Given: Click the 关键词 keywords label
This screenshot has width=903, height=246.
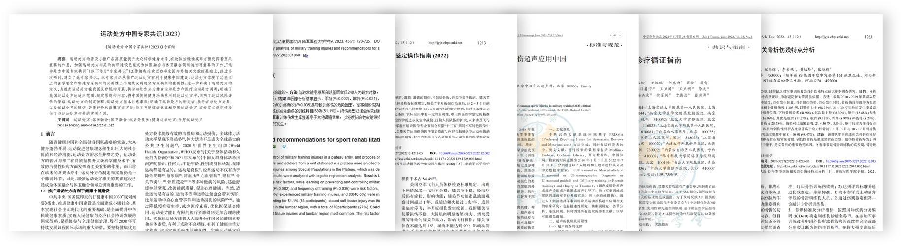Looking at the screenshot, I should pyautogui.click(x=63, y=120).
